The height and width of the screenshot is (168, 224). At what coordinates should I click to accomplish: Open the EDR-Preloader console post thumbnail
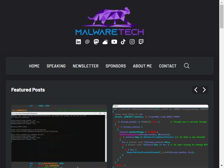click(59, 136)
